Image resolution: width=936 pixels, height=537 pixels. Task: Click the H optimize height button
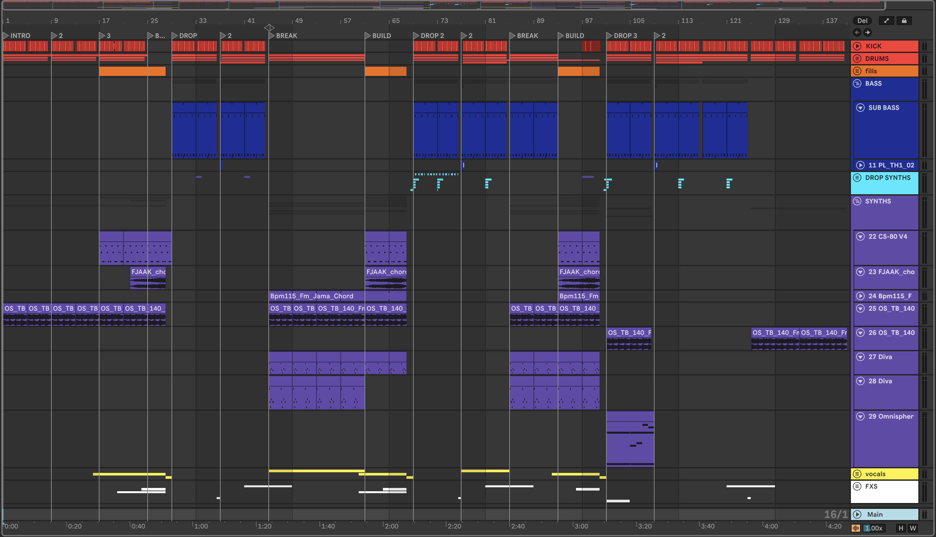(x=901, y=528)
